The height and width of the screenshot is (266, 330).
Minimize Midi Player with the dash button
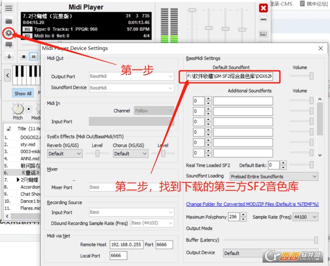click(263, 19)
